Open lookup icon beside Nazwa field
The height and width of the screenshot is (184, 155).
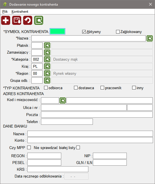(150, 38)
